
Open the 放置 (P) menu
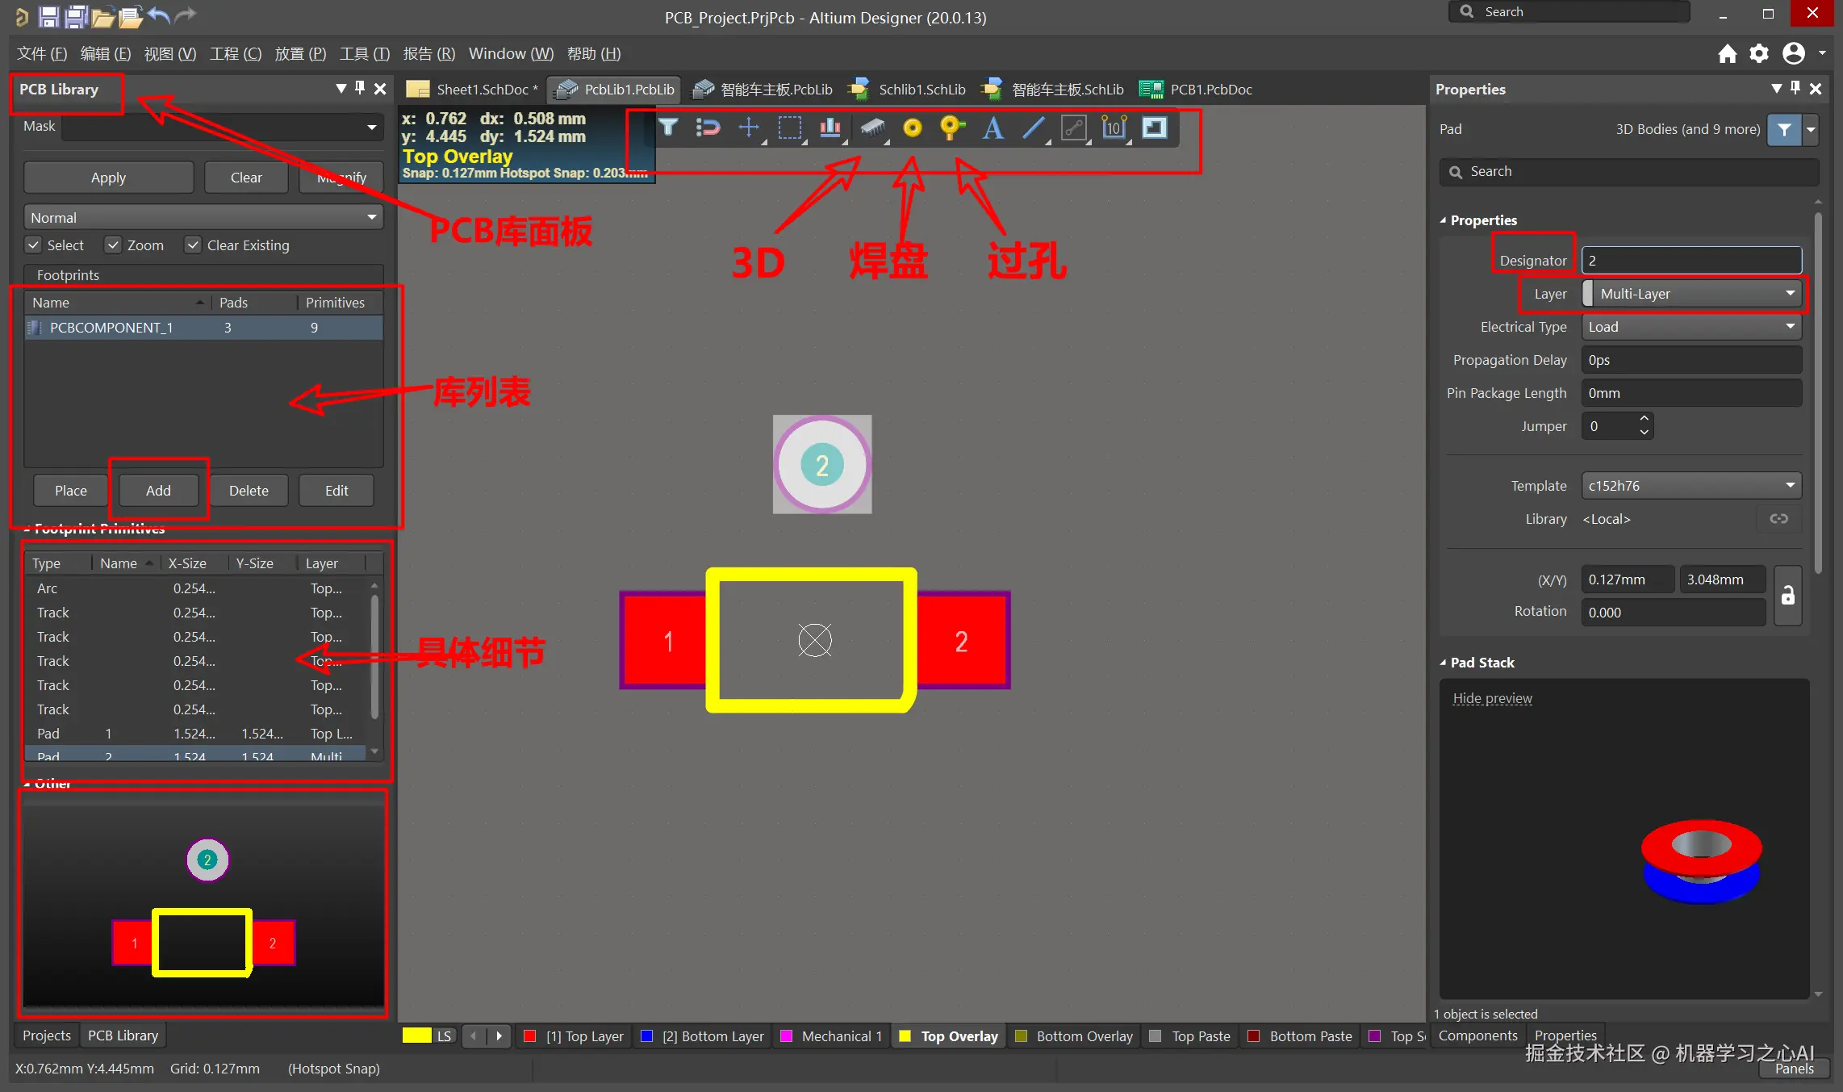click(x=300, y=54)
